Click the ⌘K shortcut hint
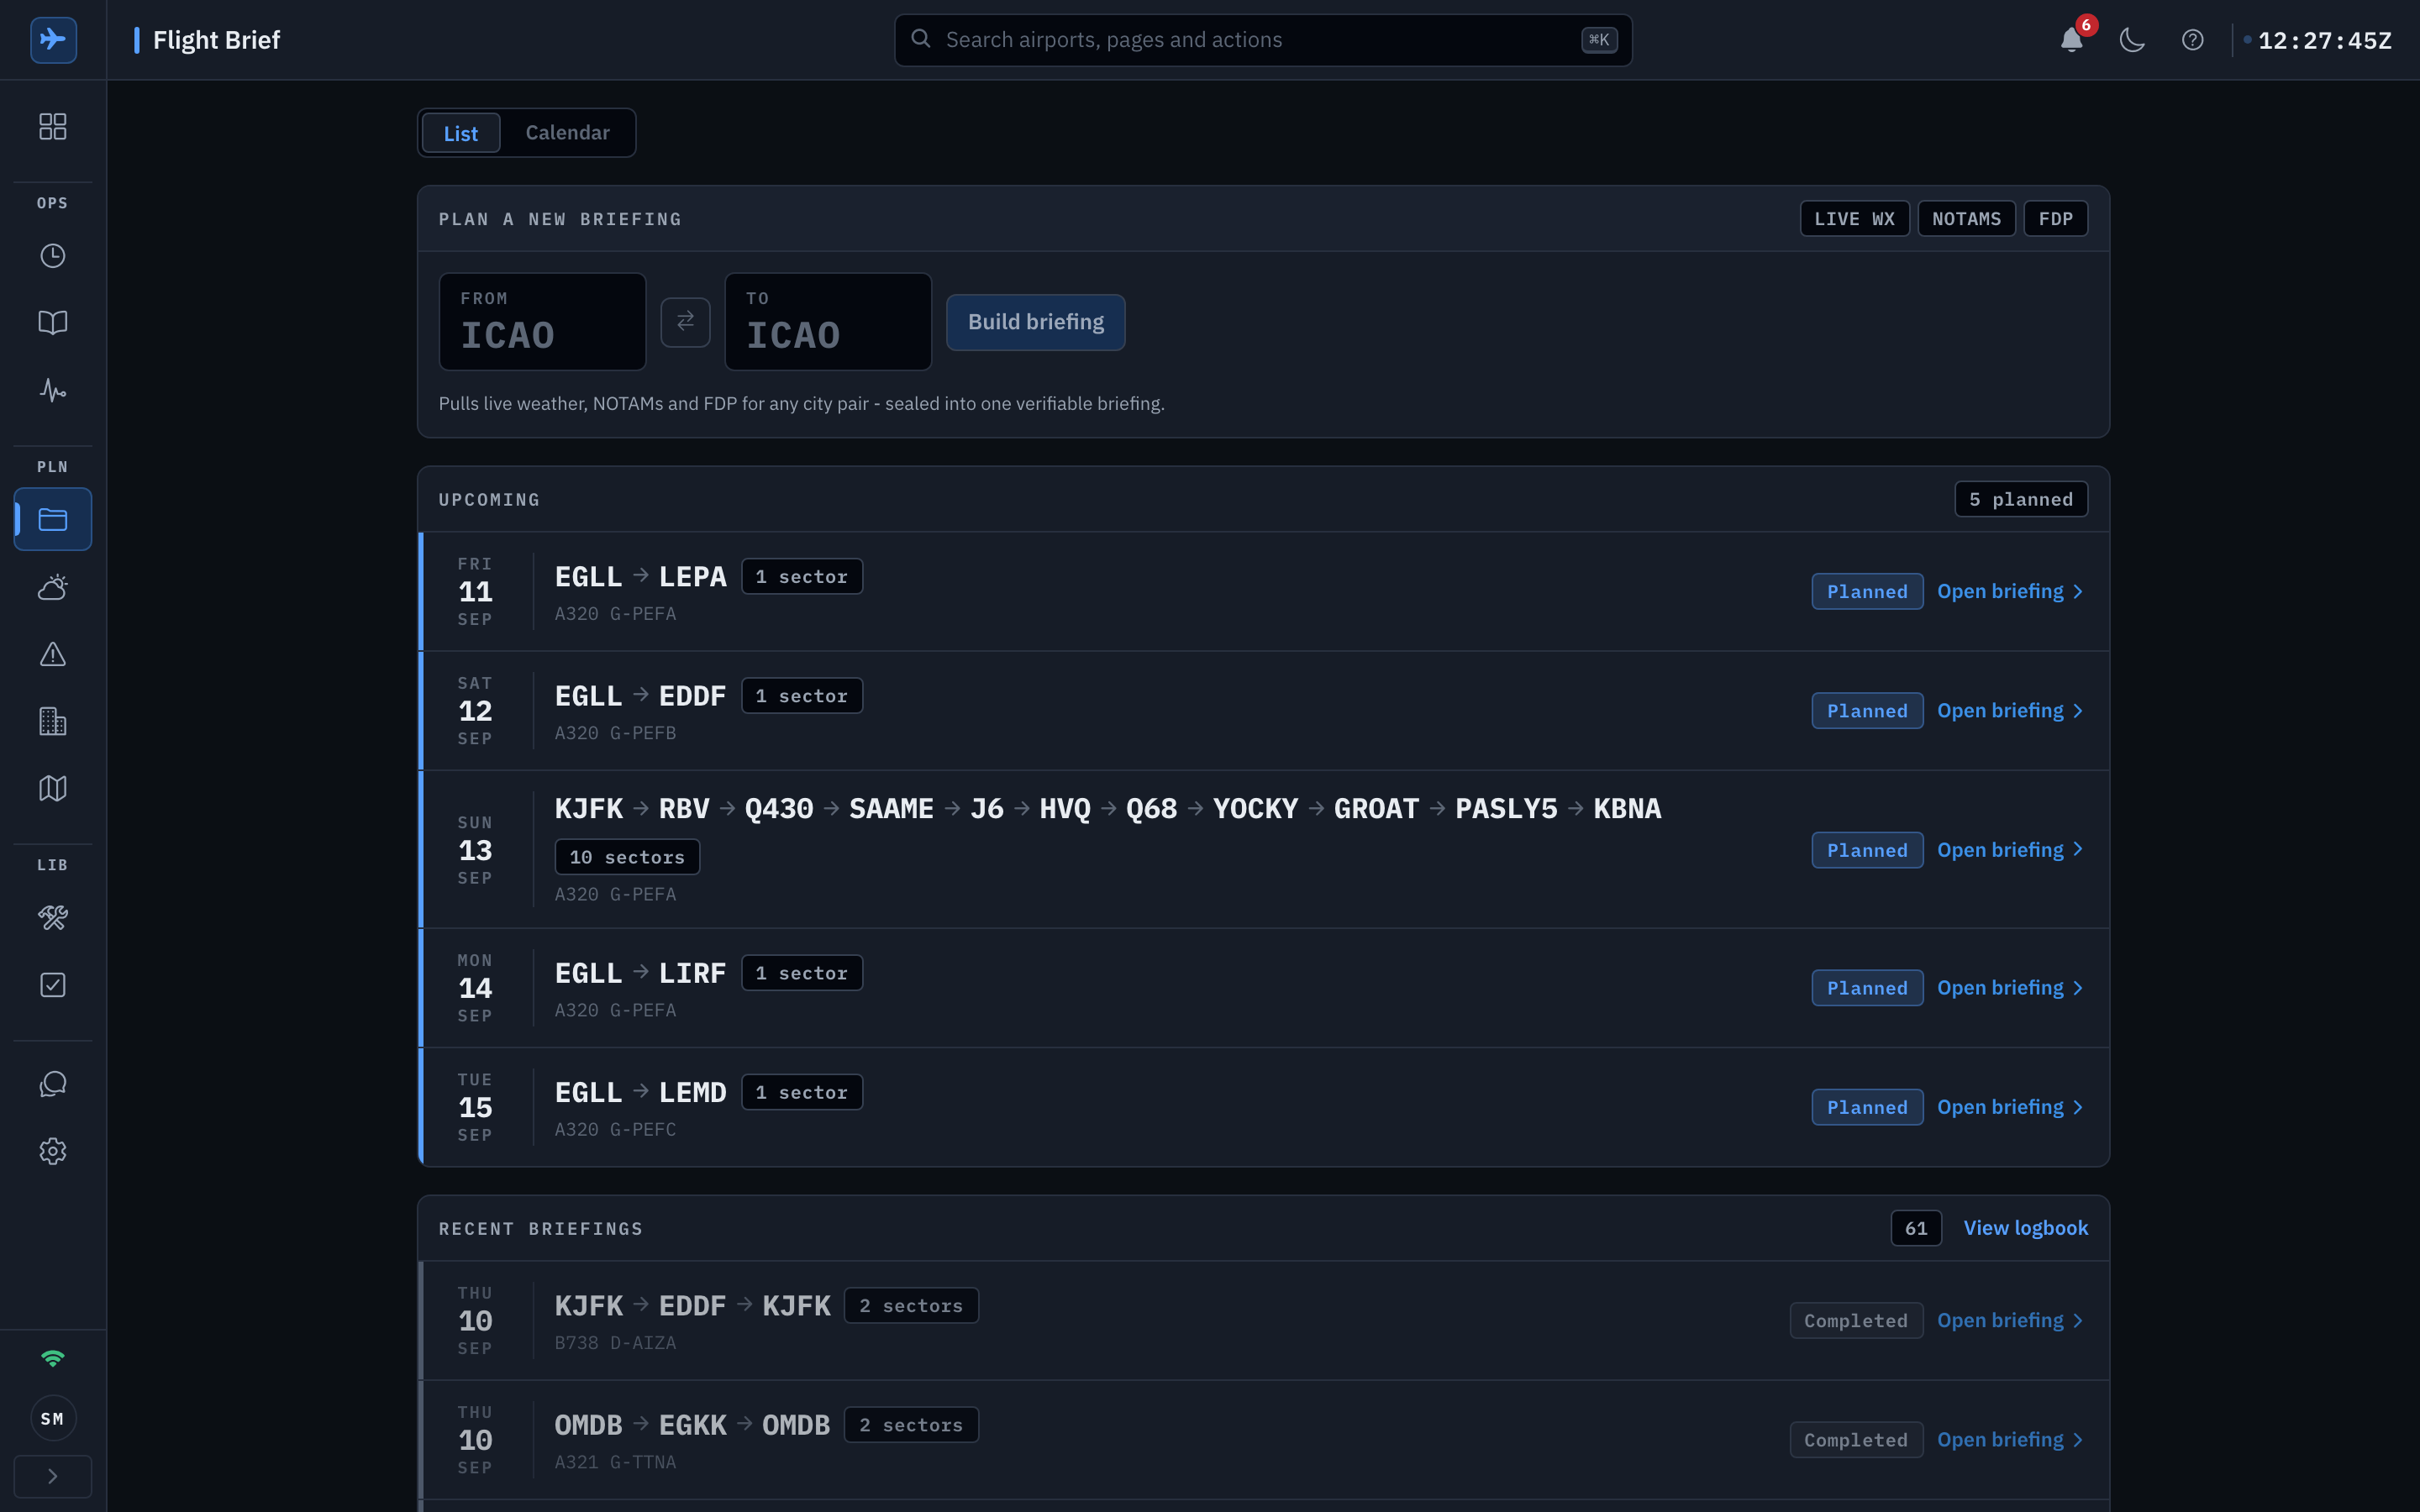This screenshot has height=1512, width=2420. (x=1599, y=40)
